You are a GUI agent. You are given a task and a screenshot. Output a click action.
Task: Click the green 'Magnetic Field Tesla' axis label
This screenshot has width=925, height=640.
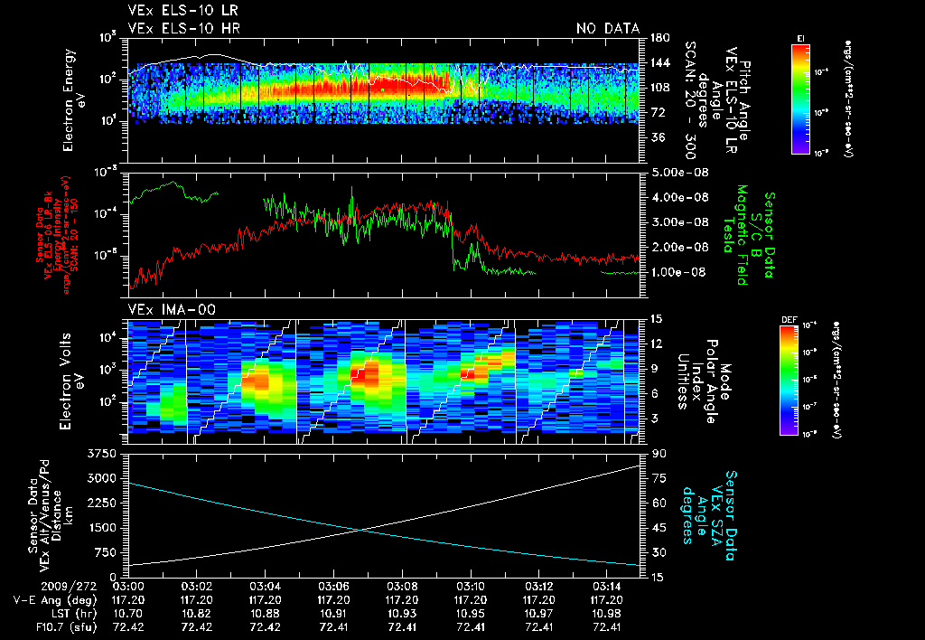pyautogui.click(x=735, y=235)
